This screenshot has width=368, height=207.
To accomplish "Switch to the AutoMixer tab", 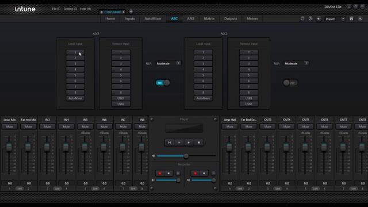I will tap(153, 18).
